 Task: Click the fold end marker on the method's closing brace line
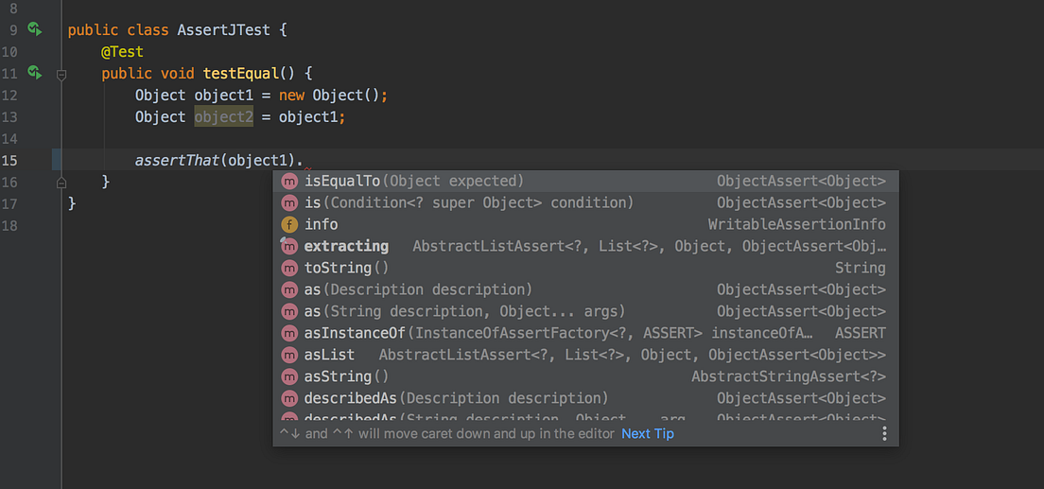click(61, 182)
